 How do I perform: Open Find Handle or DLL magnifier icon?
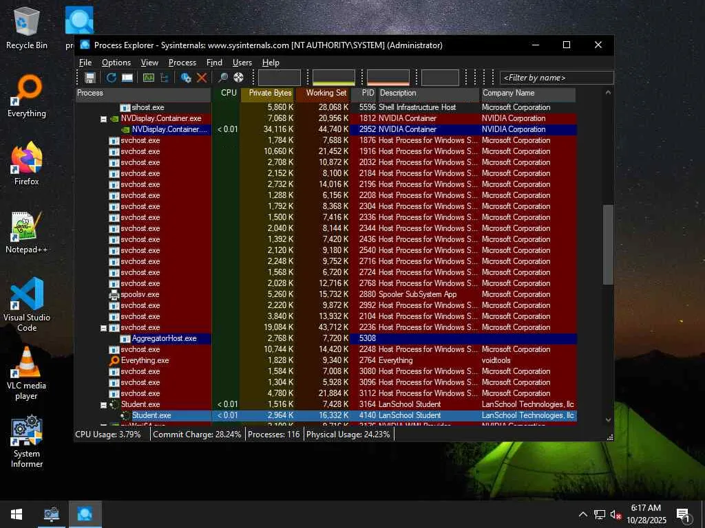pos(222,78)
